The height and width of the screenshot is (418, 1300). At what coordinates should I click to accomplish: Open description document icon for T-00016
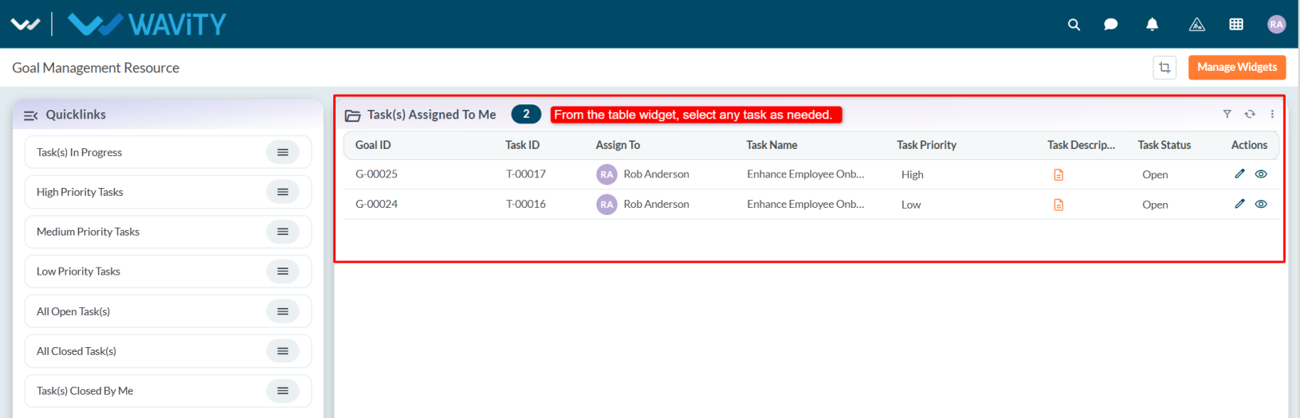tap(1058, 205)
